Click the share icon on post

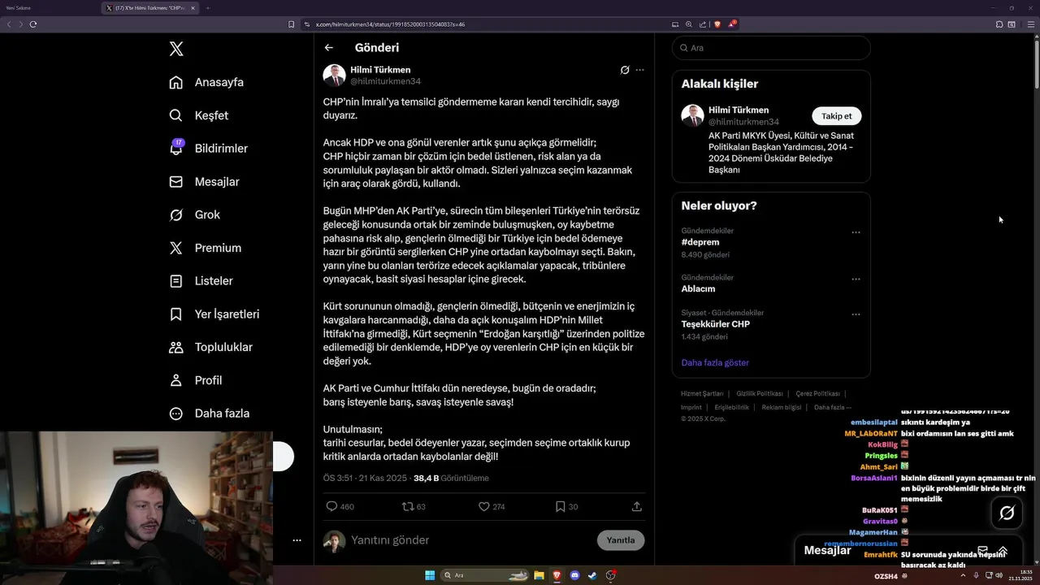(636, 506)
